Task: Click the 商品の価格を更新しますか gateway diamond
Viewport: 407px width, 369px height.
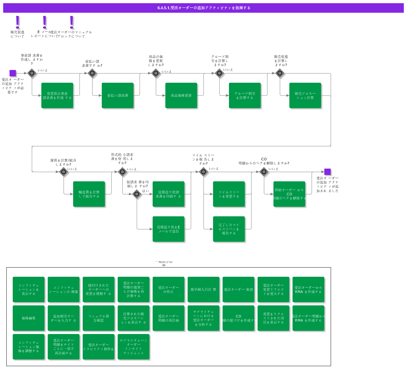Action: (x=156, y=73)
